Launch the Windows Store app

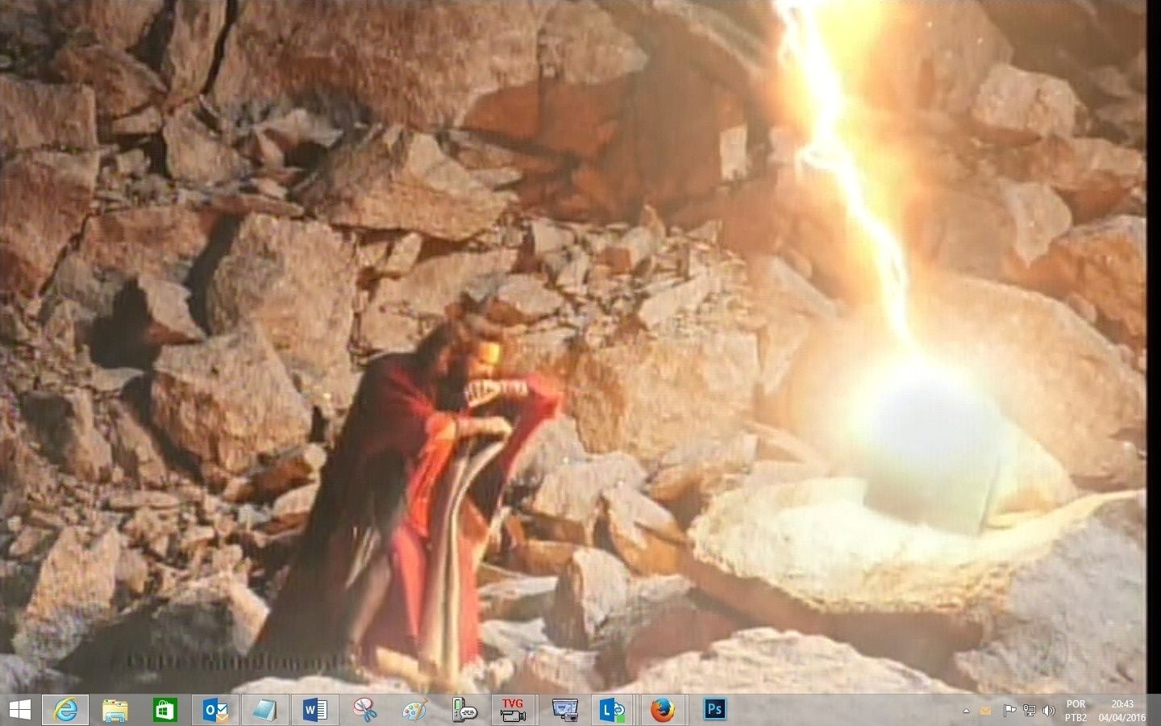165,710
